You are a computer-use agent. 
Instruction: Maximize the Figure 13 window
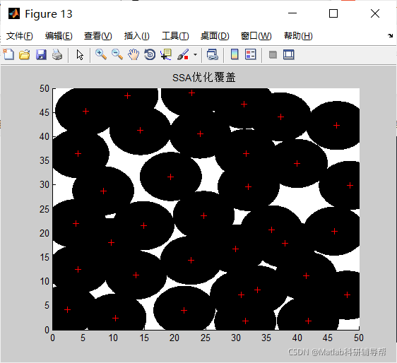(333, 13)
